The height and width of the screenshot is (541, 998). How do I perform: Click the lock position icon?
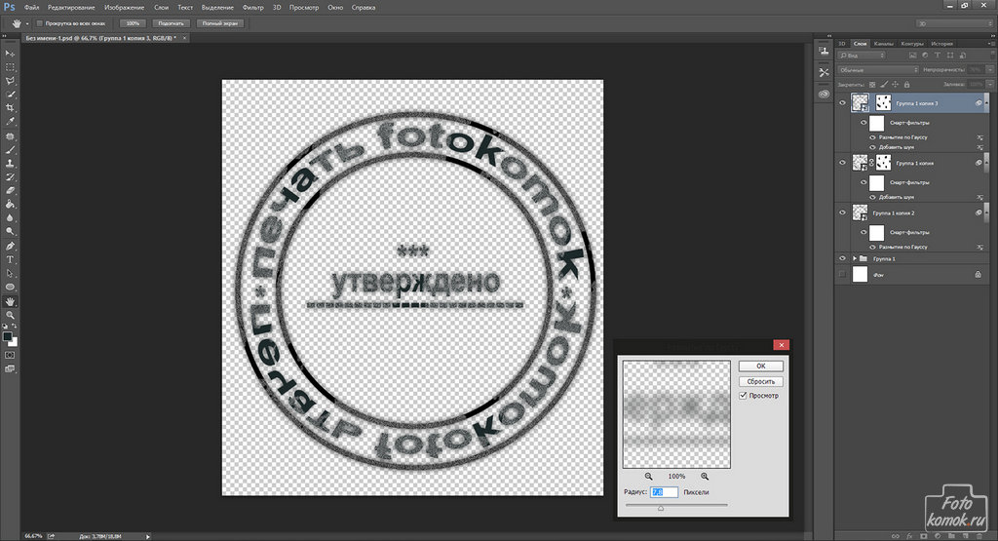pos(896,84)
